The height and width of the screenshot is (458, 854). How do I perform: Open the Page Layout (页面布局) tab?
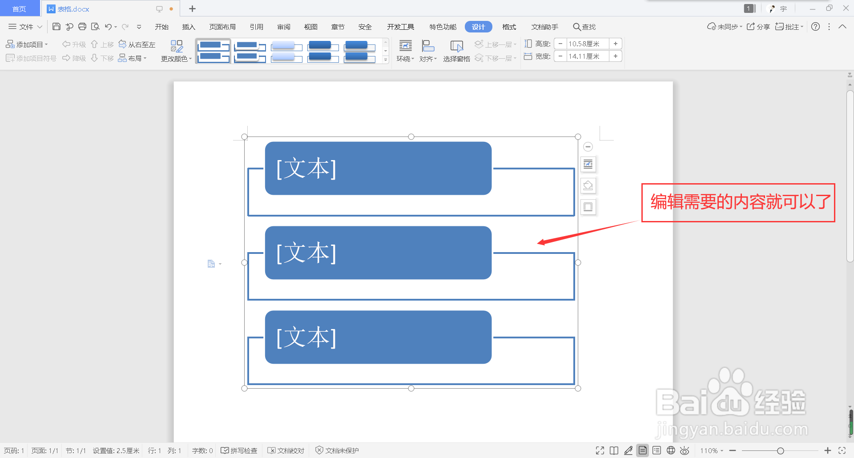[x=222, y=27]
